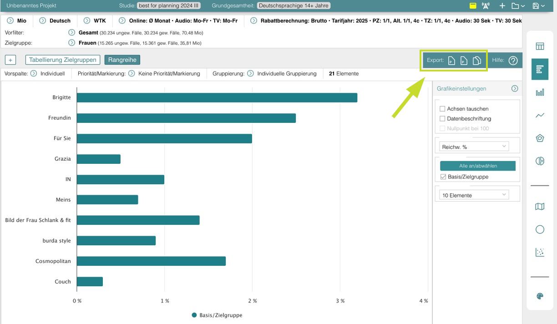The image size is (557, 324).
Task: Open the color palette settings icon
Action: coord(540,296)
